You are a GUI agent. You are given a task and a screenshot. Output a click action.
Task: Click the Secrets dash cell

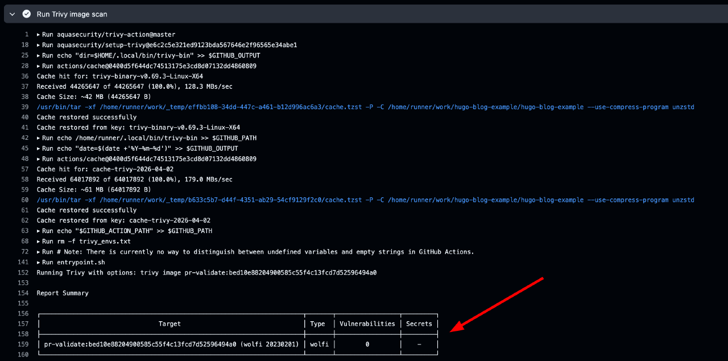[419, 345]
